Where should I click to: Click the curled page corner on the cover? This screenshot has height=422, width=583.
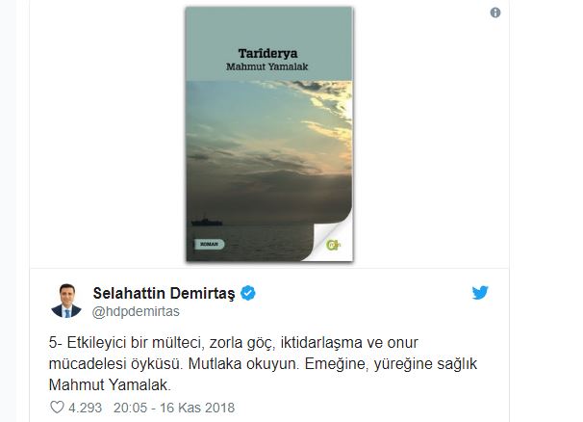[329, 238]
